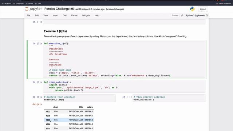233x131 pixels.
Task: Open the Insert menu
Action: pos(55,15)
